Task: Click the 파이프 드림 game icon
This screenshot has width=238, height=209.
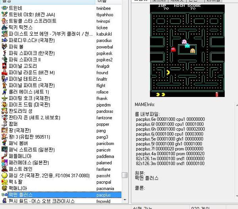Action: [4, 104]
